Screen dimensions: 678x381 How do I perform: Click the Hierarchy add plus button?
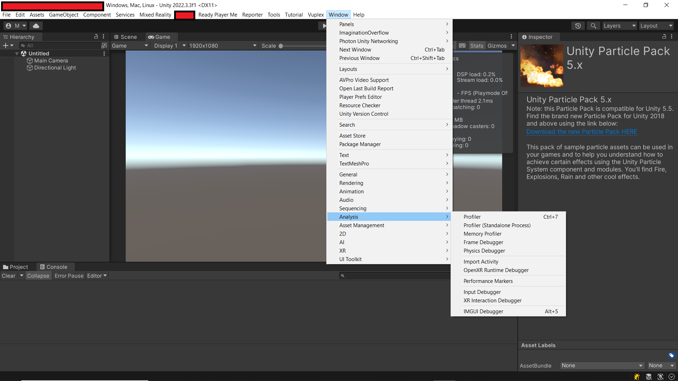[6, 46]
